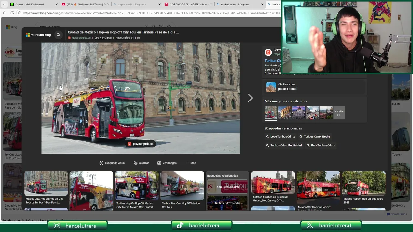413x232 pixels.
Task: Select the Bellas Artes dome thumbnail under Más imágenes
Action: click(x=298, y=113)
